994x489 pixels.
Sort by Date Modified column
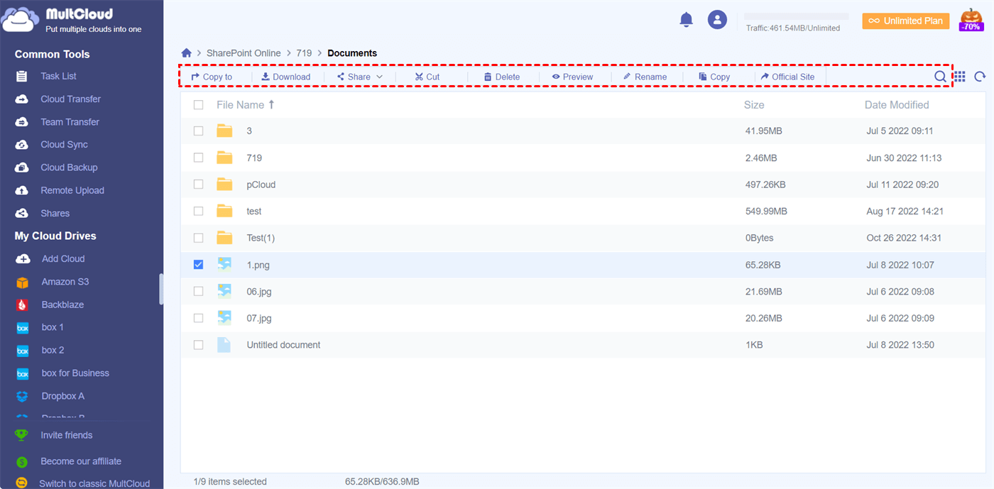tap(897, 105)
